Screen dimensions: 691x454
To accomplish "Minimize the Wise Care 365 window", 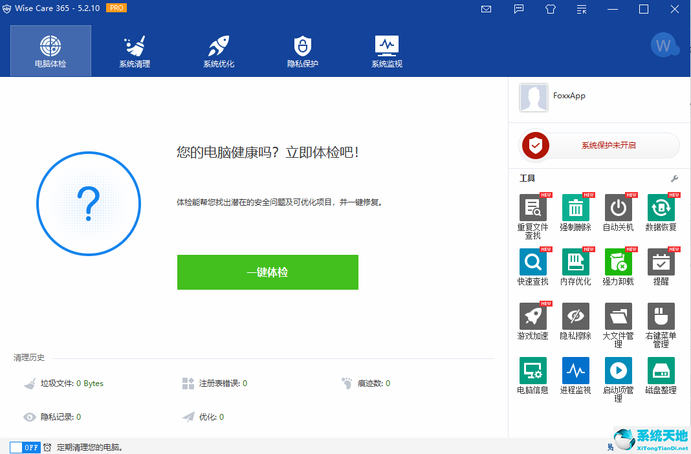I will [613, 9].
